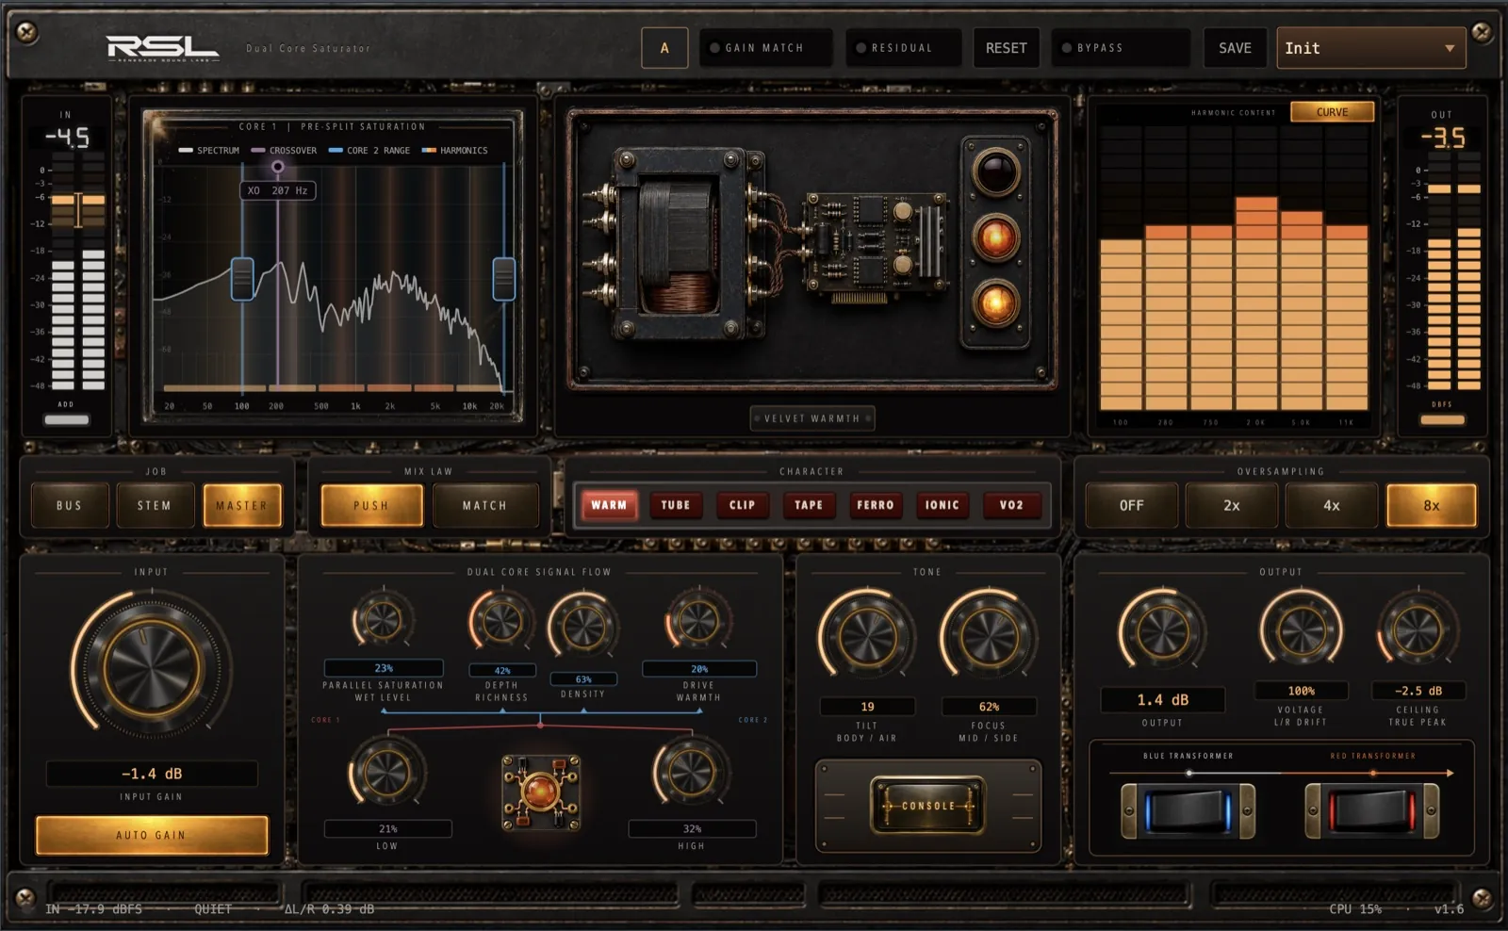The height and width of the screenshot is (931, 1508).
Task: Toggle Auto Gain
Action: point(152,835)
